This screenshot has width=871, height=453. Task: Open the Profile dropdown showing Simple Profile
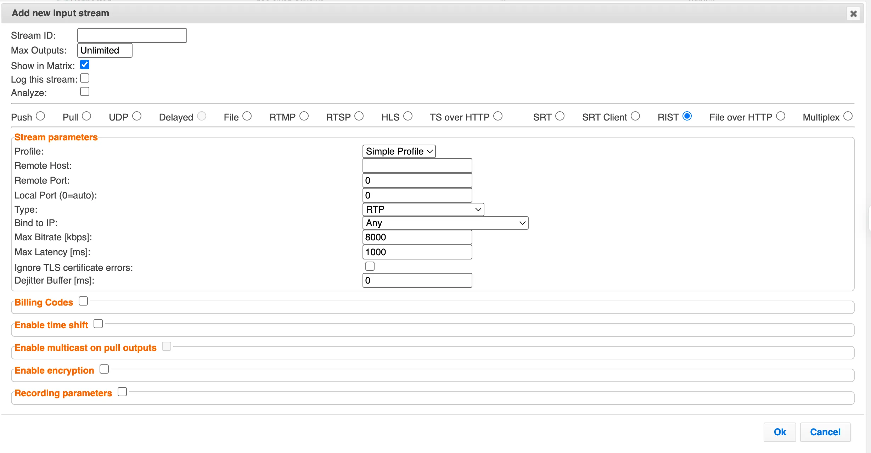pyautogui.click(x=399, y=151)
